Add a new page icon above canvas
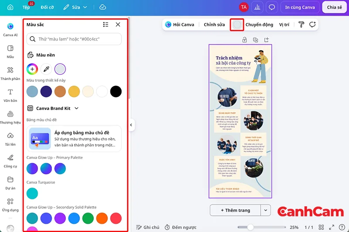 click(x=267, y=40)
